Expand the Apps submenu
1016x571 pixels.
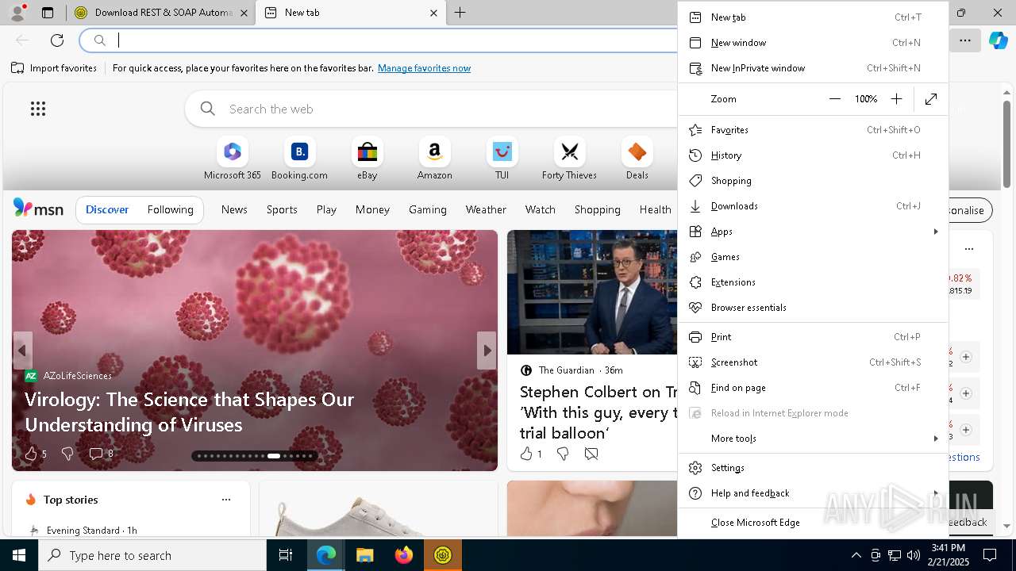pyautogui.click(x=813, y=232)
